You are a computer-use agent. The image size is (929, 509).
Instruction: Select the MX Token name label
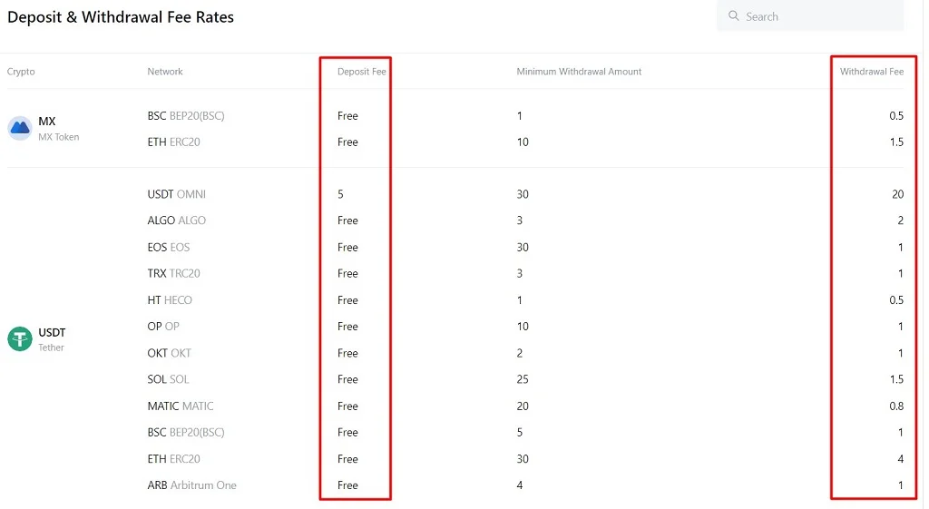(59, 129)
